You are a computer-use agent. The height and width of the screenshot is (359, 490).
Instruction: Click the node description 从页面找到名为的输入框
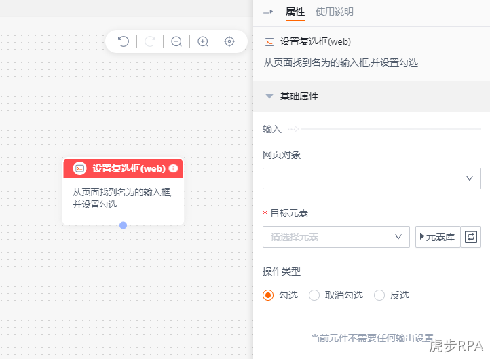122,198
